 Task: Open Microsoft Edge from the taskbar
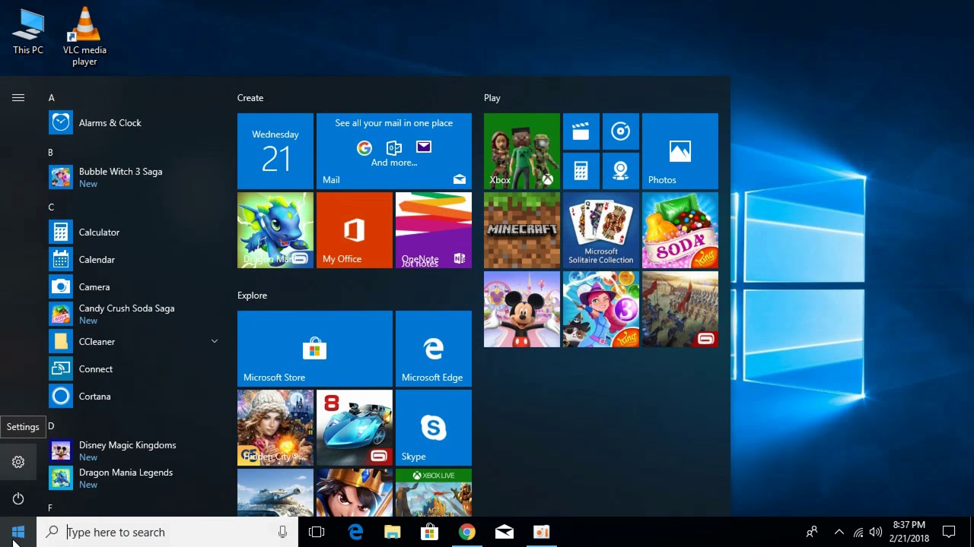(355, 532)
